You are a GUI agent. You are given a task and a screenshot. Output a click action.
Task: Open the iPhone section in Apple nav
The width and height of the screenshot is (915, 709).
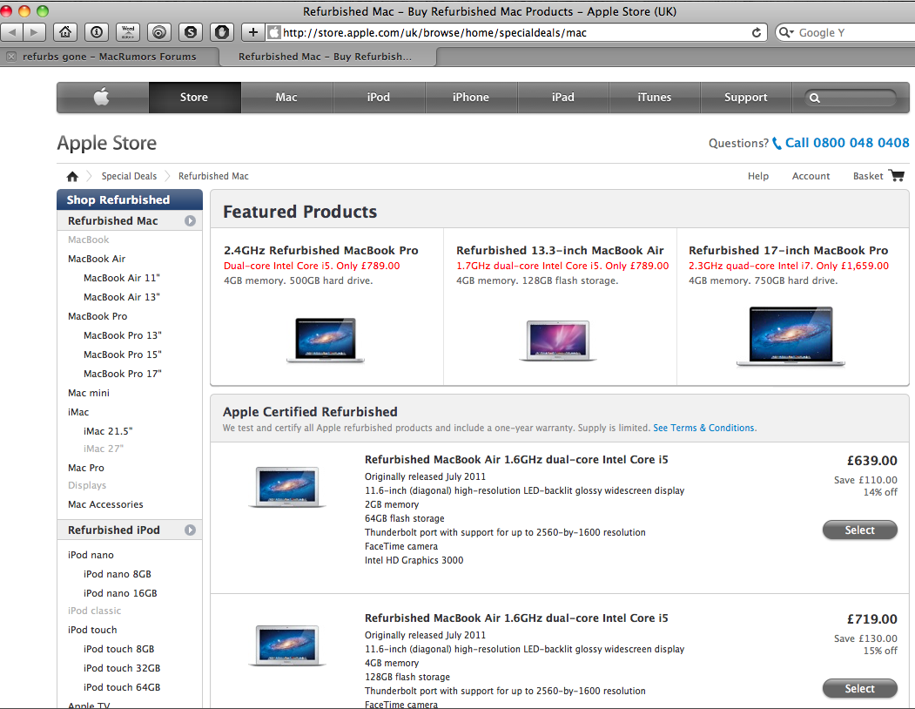pyautogui.click(x=471, y=97)
